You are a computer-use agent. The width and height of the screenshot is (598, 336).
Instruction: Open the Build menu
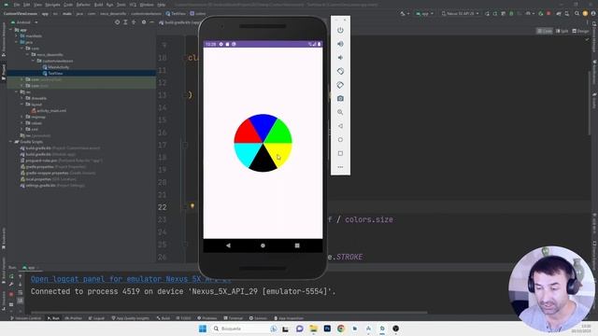tap(98, 5)
